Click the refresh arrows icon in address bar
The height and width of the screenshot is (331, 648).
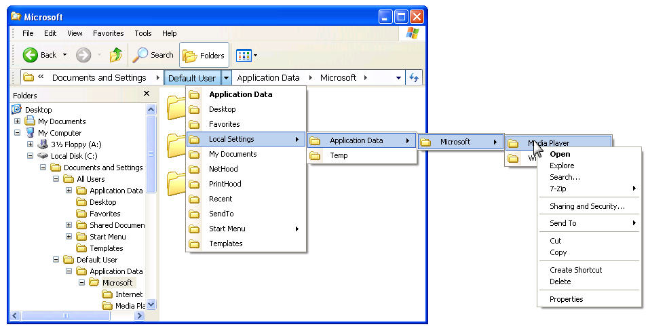pyautogui.click(x=414, y=78)
